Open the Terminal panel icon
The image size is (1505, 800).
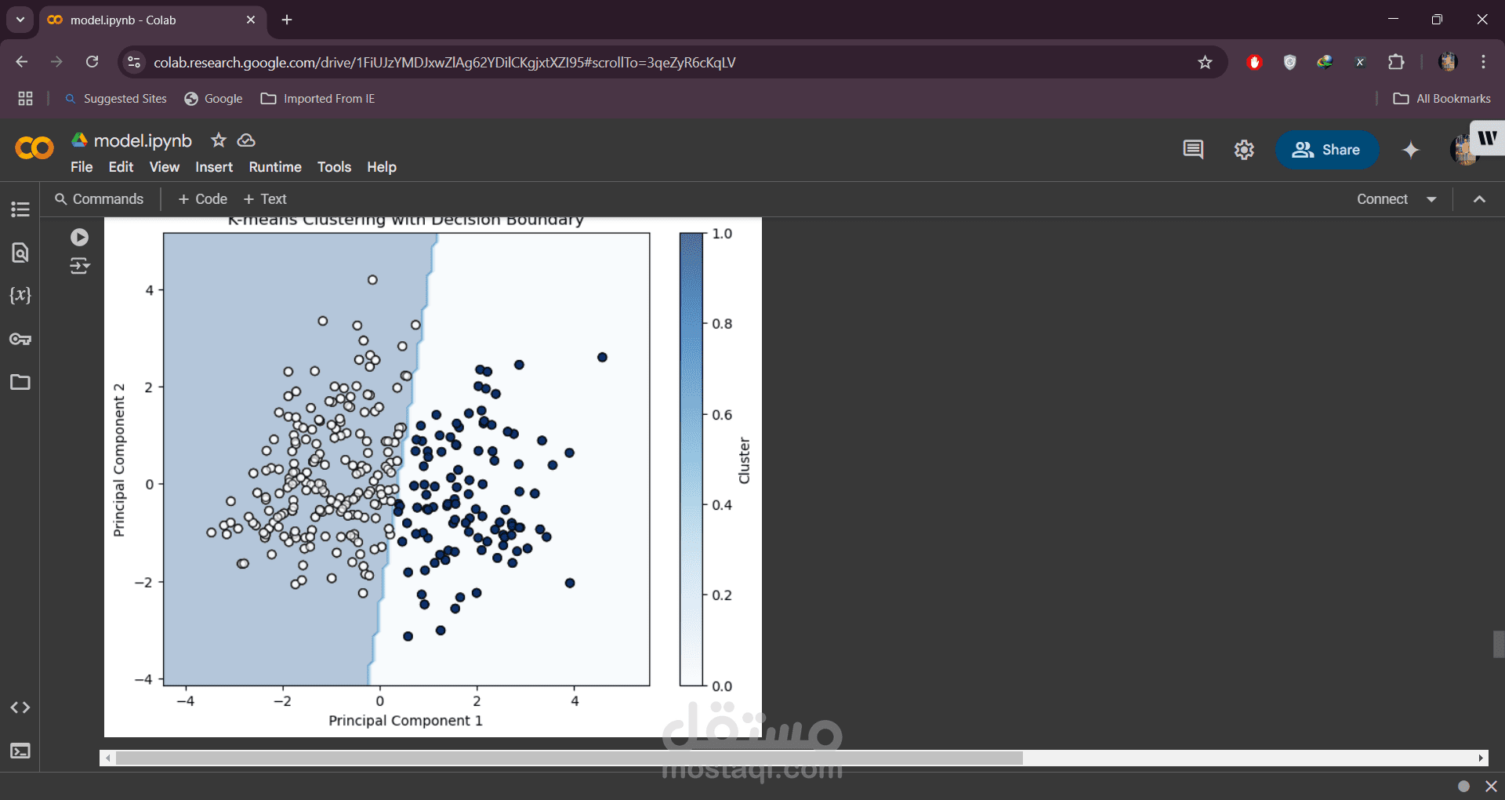tap(20, 751)
